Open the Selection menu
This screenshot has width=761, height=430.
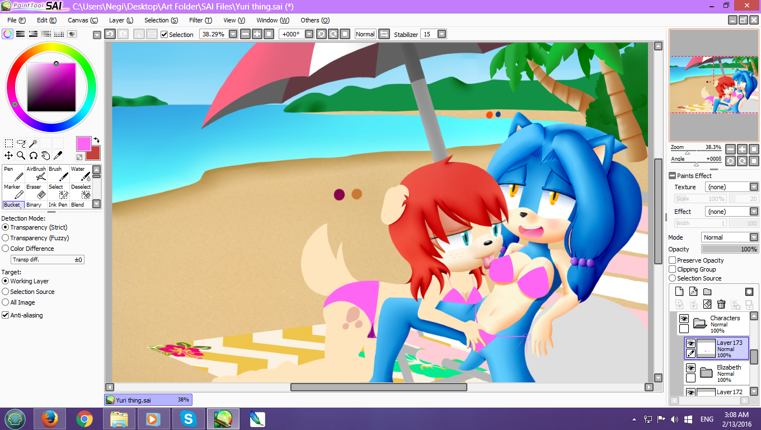[161, 20]
